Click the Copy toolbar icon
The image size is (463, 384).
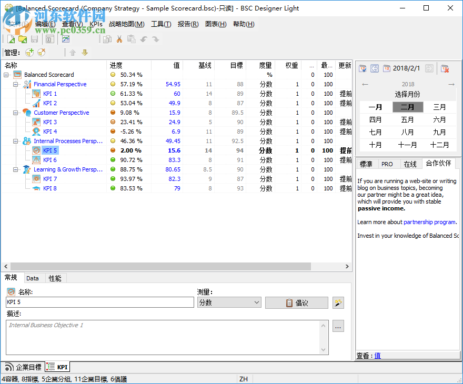point(106,39)
